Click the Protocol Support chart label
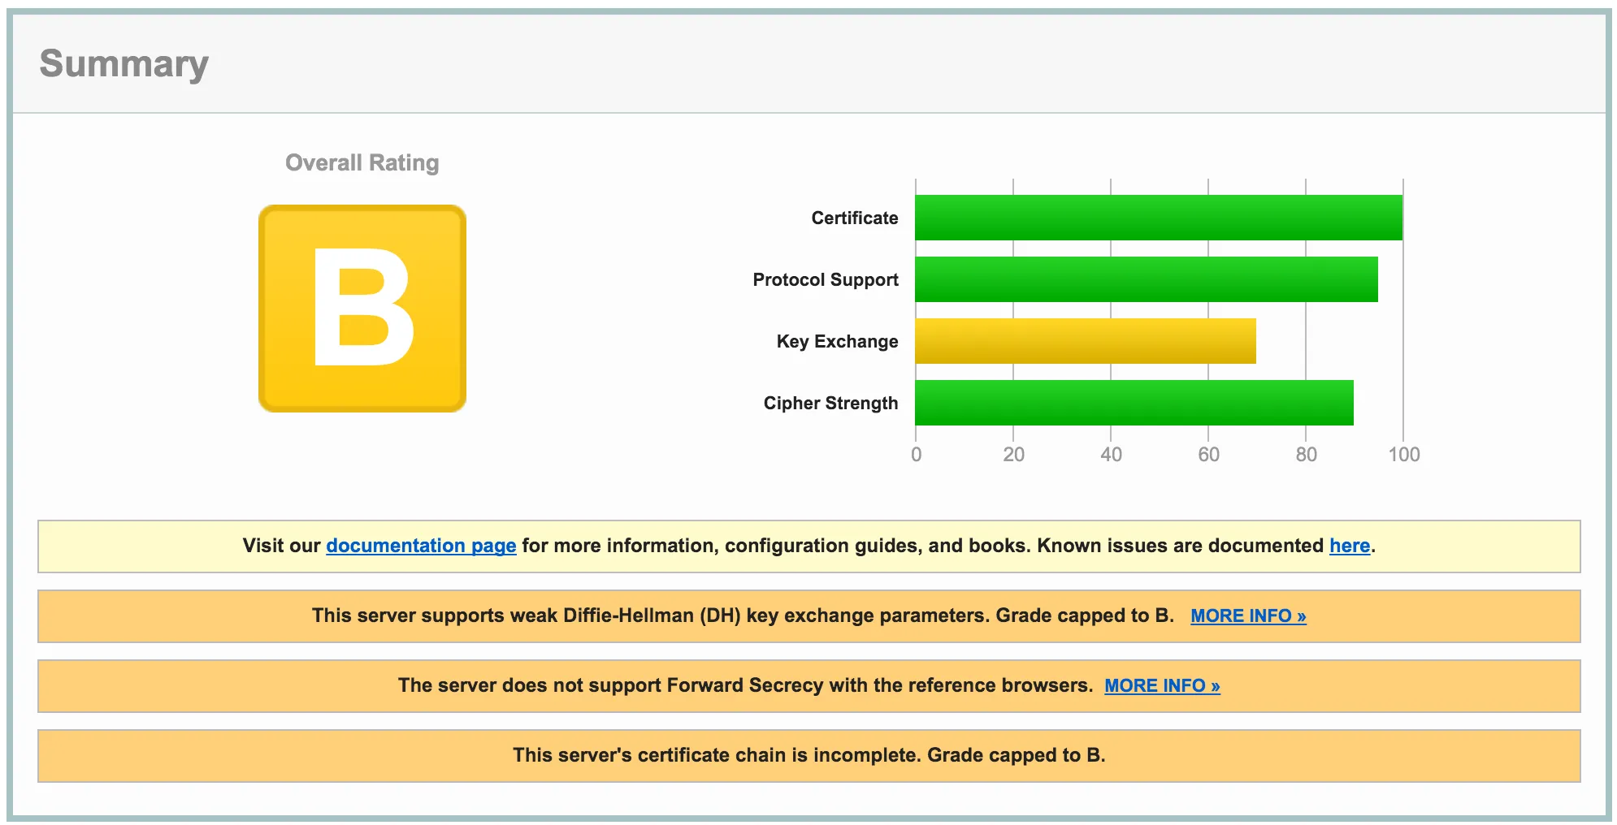Screen dimensions: 1617x825 [825, 279]
